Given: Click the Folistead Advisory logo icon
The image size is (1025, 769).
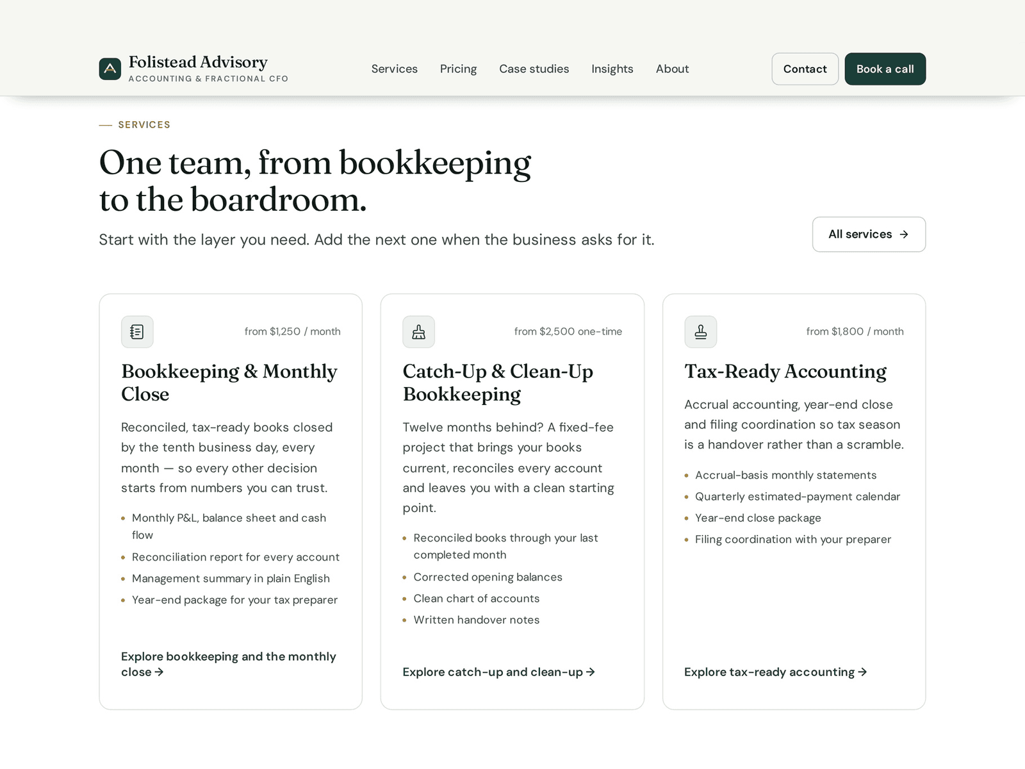Looking at the screenshot, I should 110,69.
